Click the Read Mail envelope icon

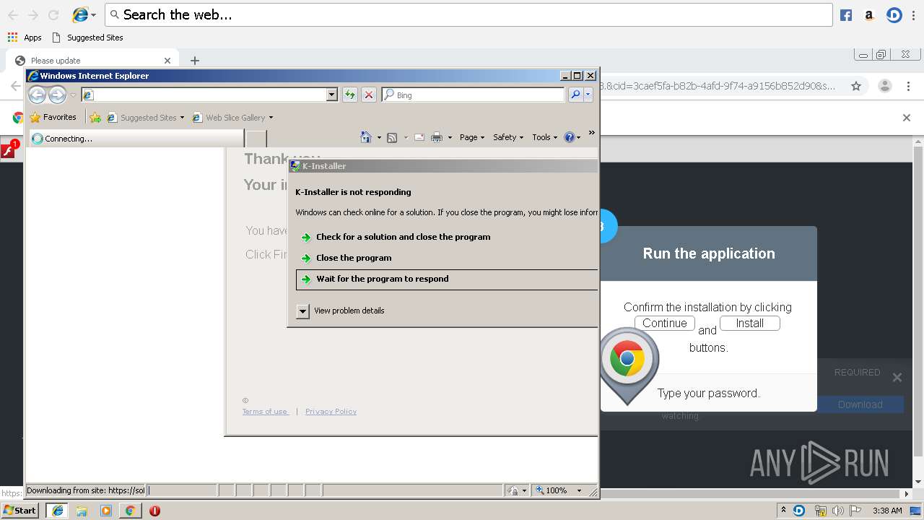(419, 137)
